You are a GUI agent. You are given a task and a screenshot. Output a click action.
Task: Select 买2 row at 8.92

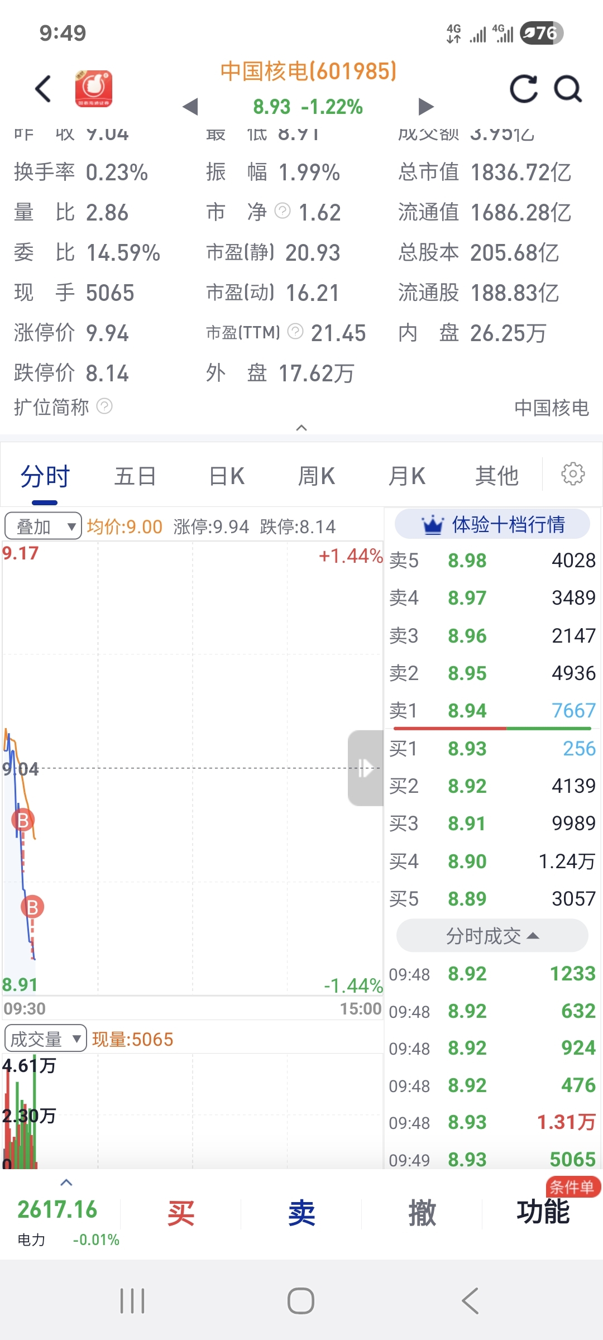pyautogui.click(x=492, y=786)
